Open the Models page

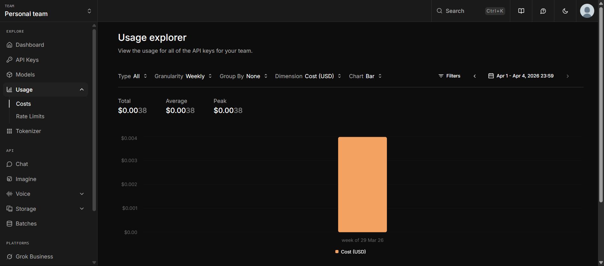(46, 75)
